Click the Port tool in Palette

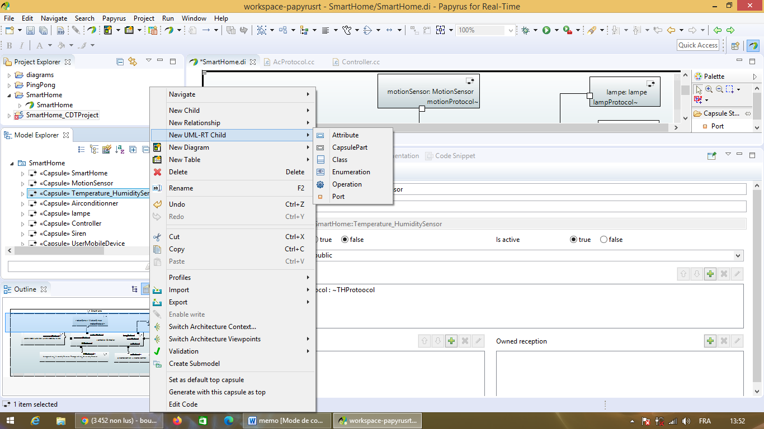point(718,126)
